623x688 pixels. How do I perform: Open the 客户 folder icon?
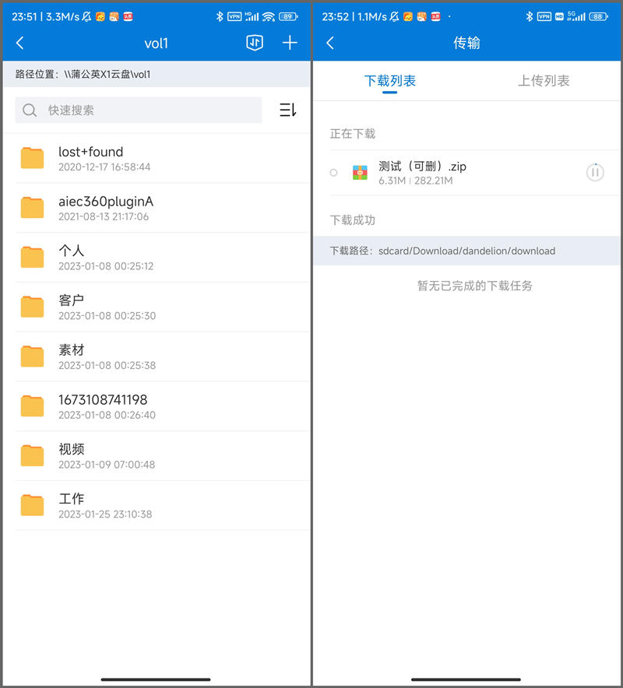pos(32,307)
